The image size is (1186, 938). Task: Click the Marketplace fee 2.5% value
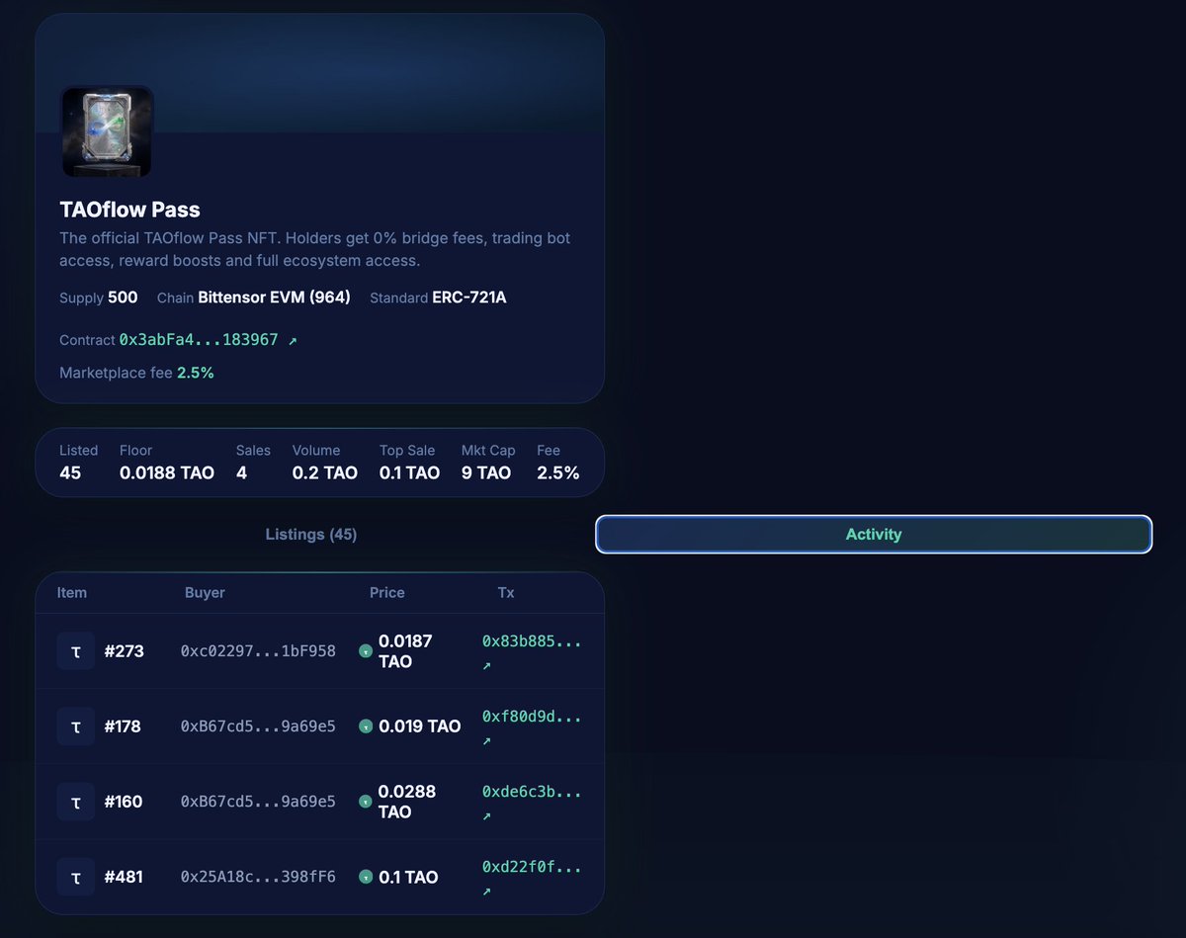(196, 373)
